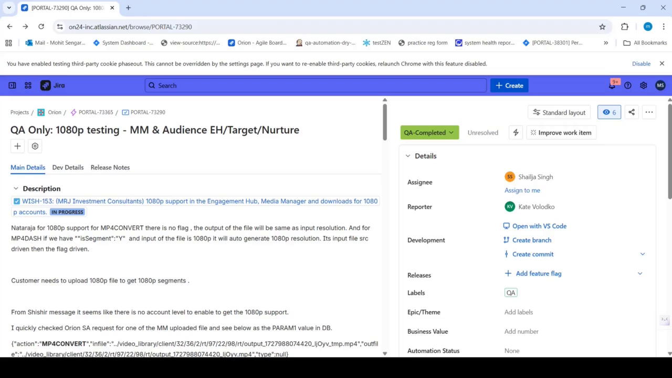This screenshot has height=378, width=672.
Task: Disable third-party cookie phaseout testing
Action: coord(641,64)
